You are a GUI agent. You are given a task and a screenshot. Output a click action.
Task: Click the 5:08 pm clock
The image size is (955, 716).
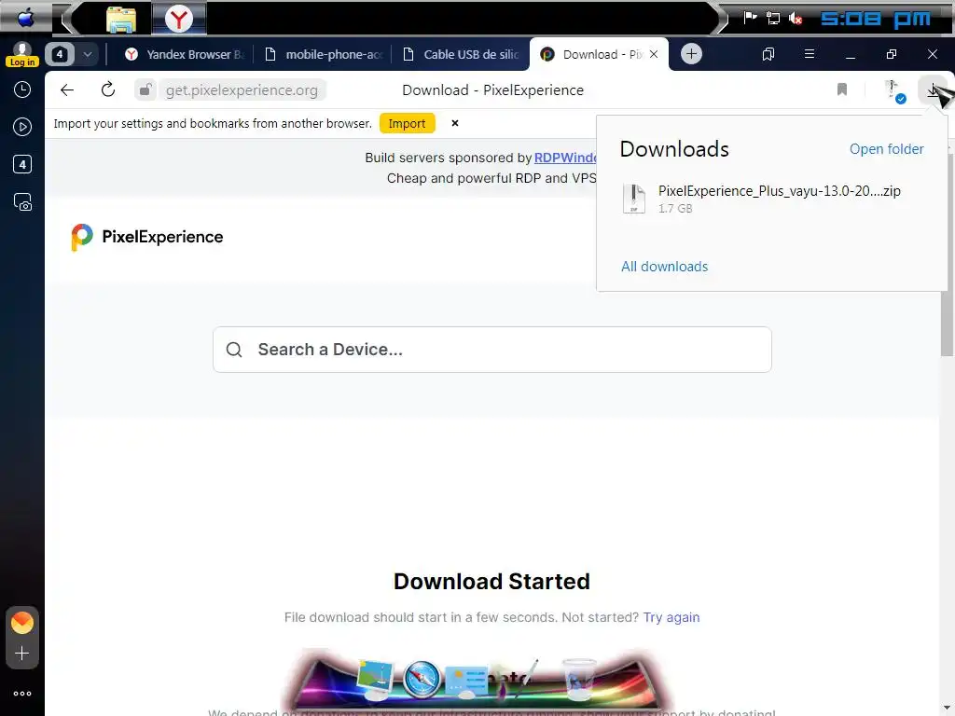click(875, 19)
